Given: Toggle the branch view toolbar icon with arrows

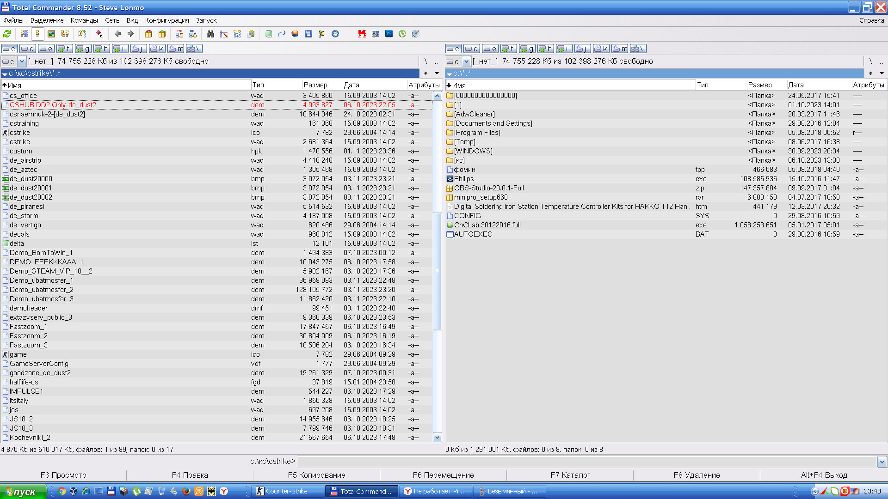Looking at the screenshot, I should pyautogui.click(x=82, y=34).
